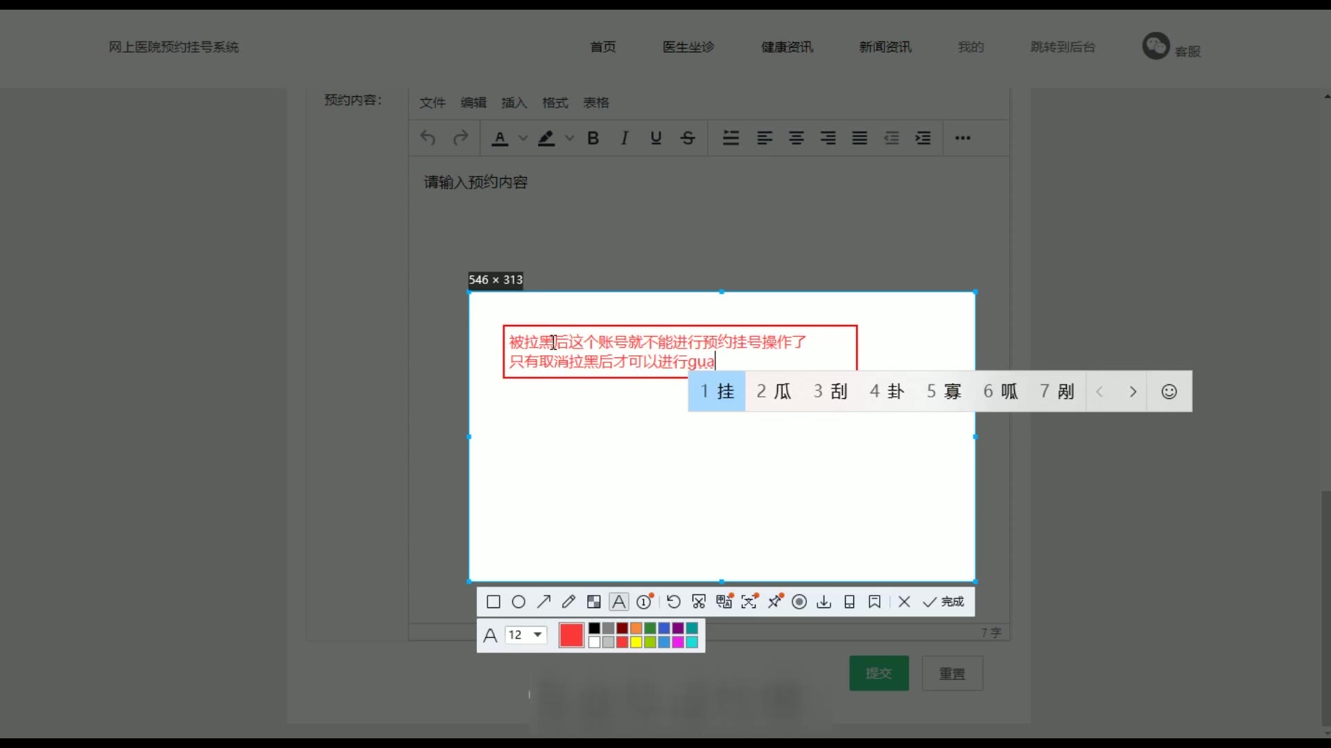Image resolution: width=1331 pixels, height=748 pixels.
Task: Click 完成 to finish the screenshot
Action: click(x=944, y=602)
